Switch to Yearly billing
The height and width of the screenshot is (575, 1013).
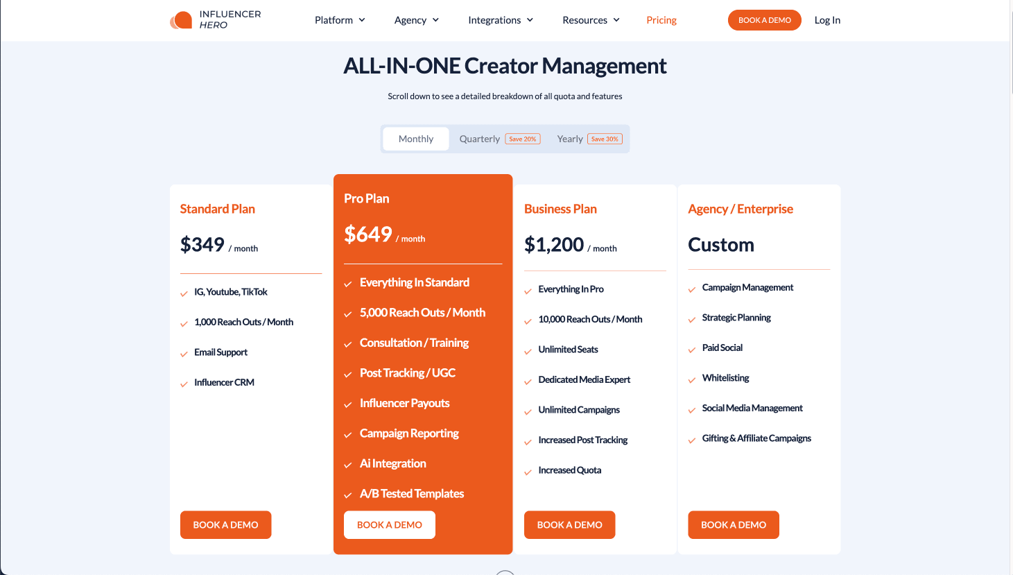[x=570, y=139]
